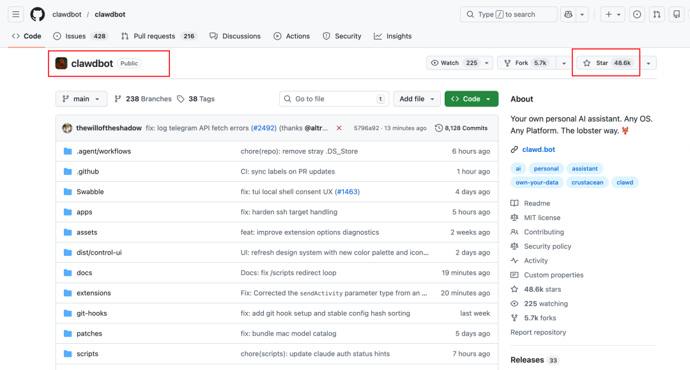Click the assistant topic tag
690x370 pixels.
pos(585,169)
